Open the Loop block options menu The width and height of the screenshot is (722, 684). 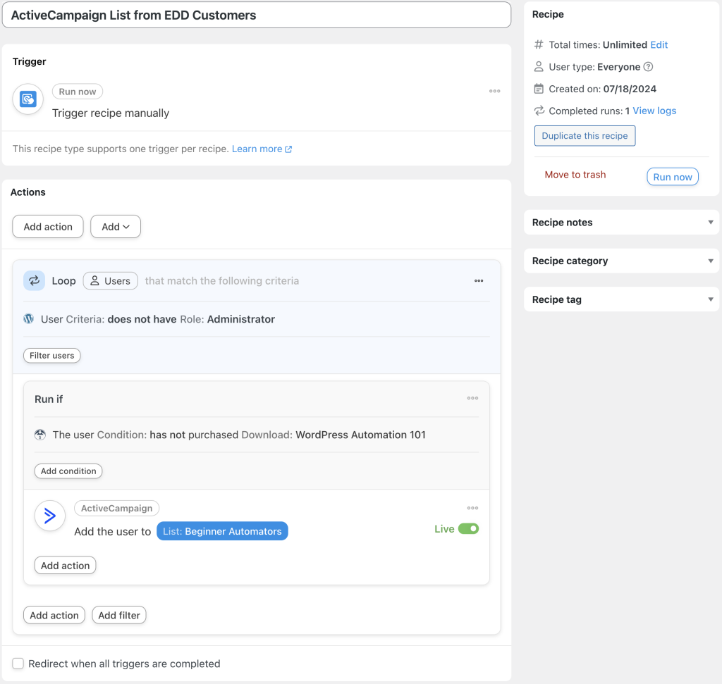(x=479, y=280)
